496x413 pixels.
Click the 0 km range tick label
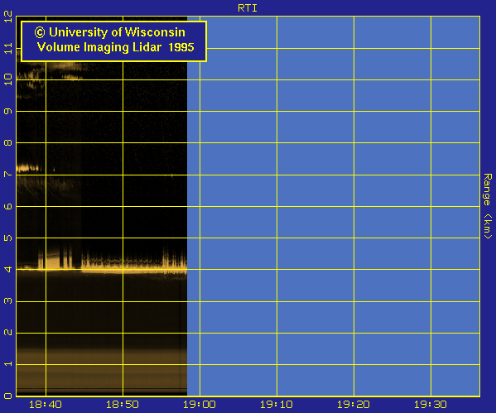pos(8,396)
